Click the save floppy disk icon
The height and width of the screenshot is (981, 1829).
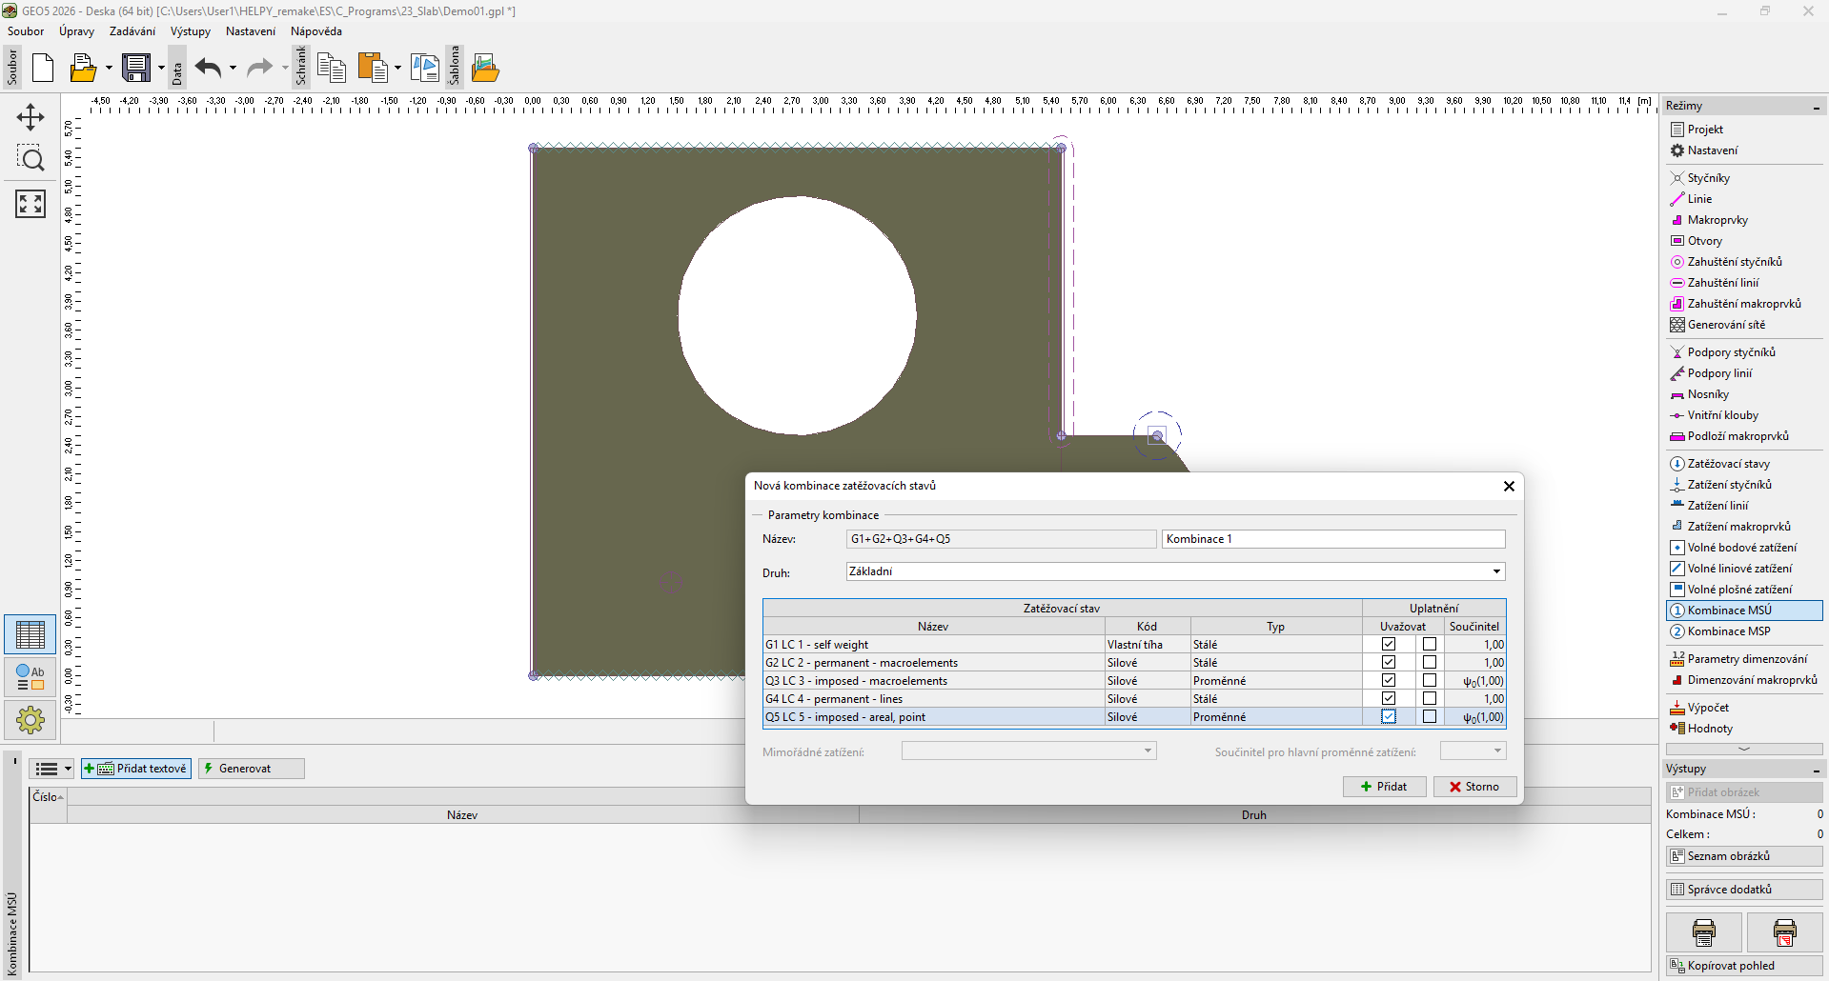pyautogui.click(x=136, y=68)
